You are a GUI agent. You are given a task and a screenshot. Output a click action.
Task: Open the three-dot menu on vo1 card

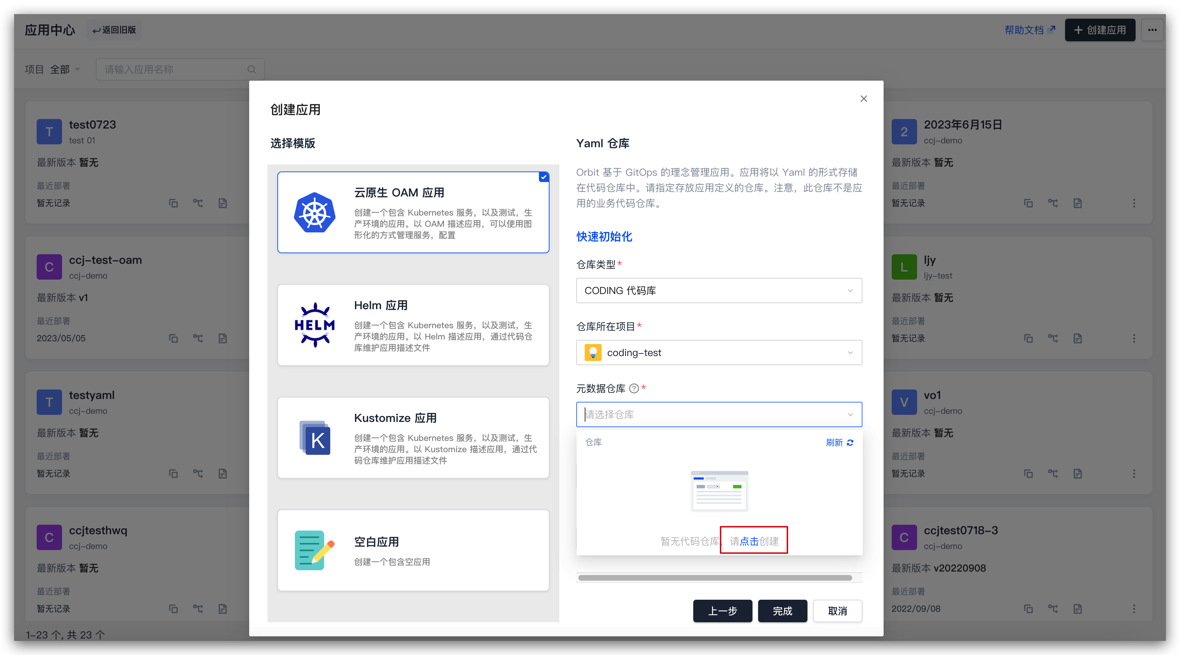pos(1134,474)
